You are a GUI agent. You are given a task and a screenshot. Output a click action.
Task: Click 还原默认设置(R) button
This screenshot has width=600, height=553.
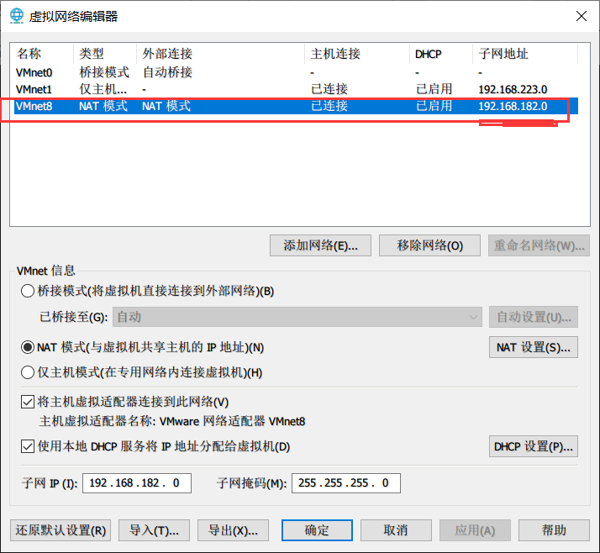(x=61, y=530)
